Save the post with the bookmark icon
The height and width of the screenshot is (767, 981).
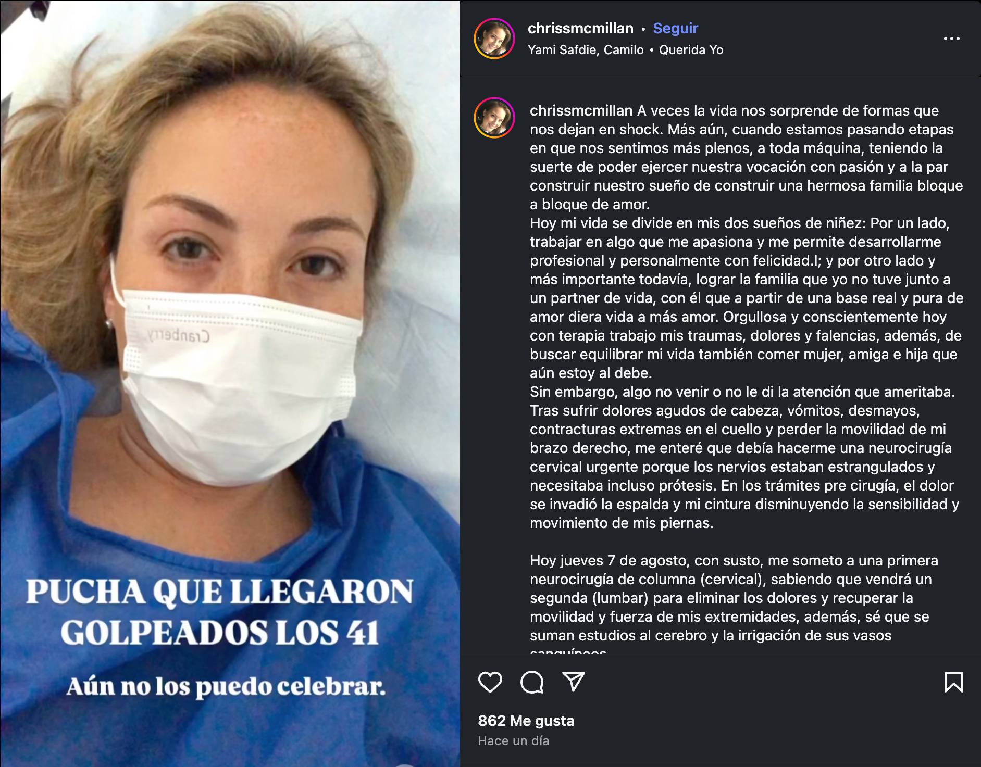pos(954,682)
